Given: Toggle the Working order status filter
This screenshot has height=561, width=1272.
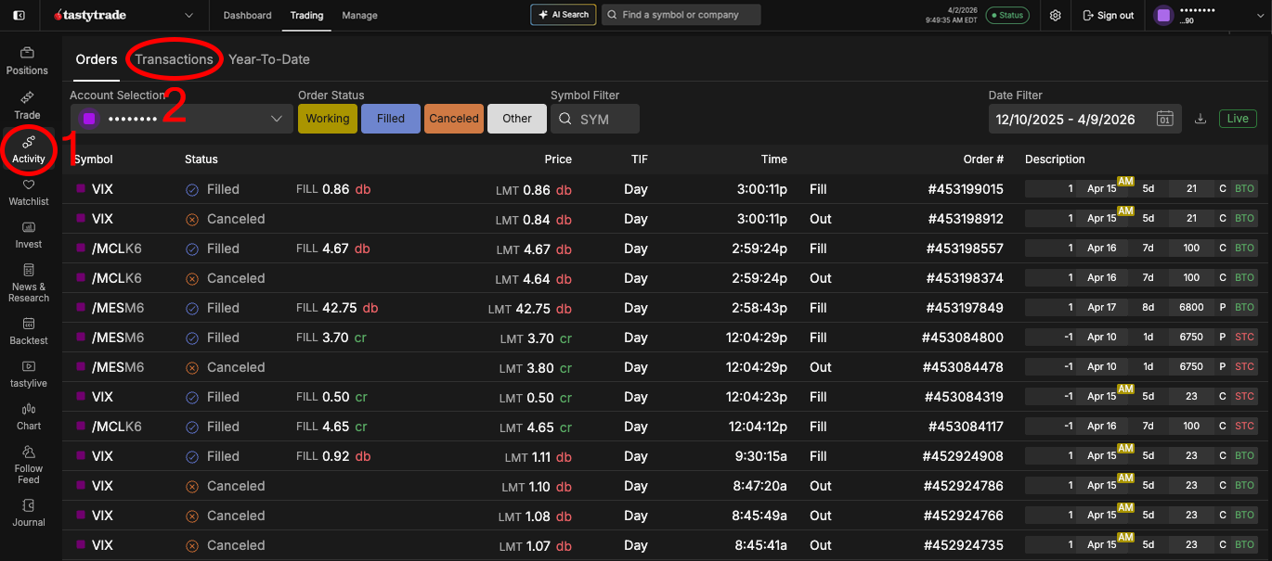Looking at the screenshot, I should 328,119.
